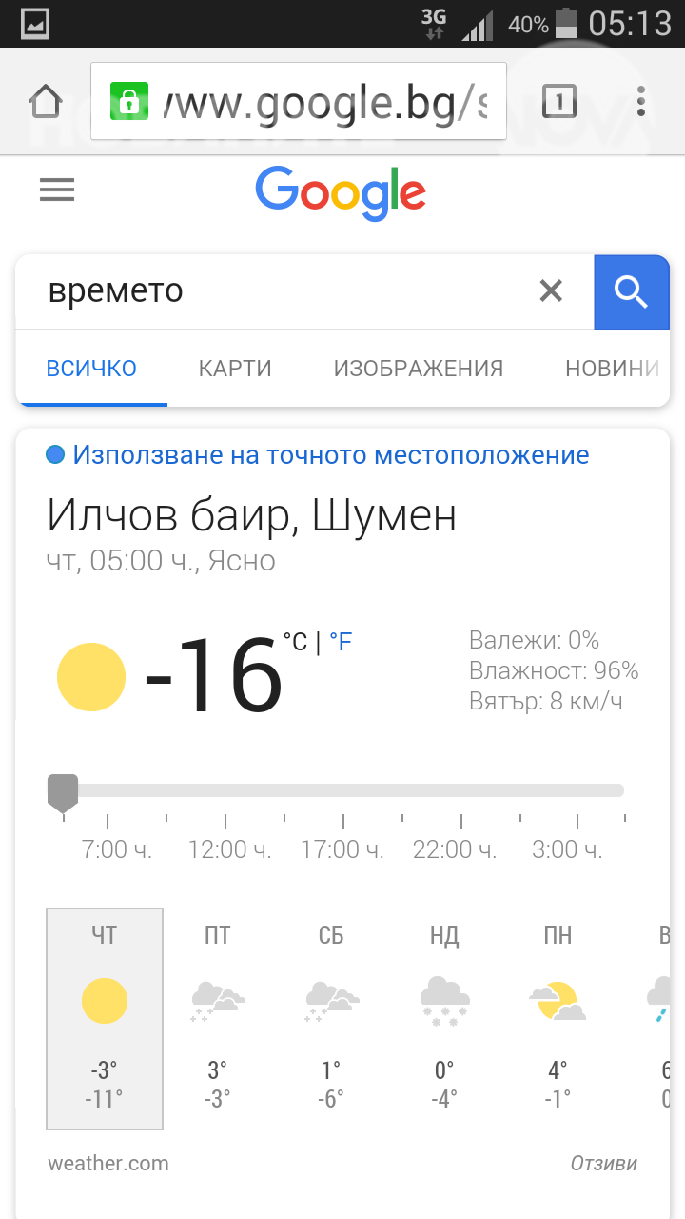
Task: Focus the browser address bar
Action: coord(323,101)
